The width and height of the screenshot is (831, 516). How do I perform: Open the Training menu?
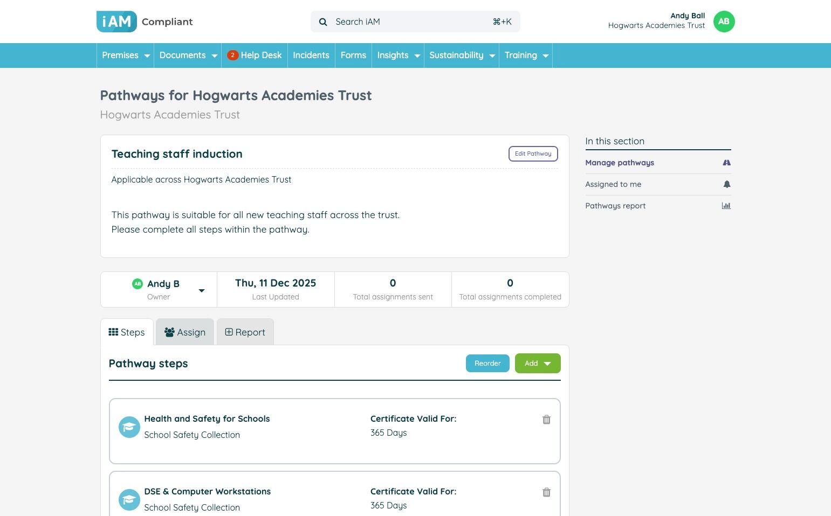[x=526, y=55]
